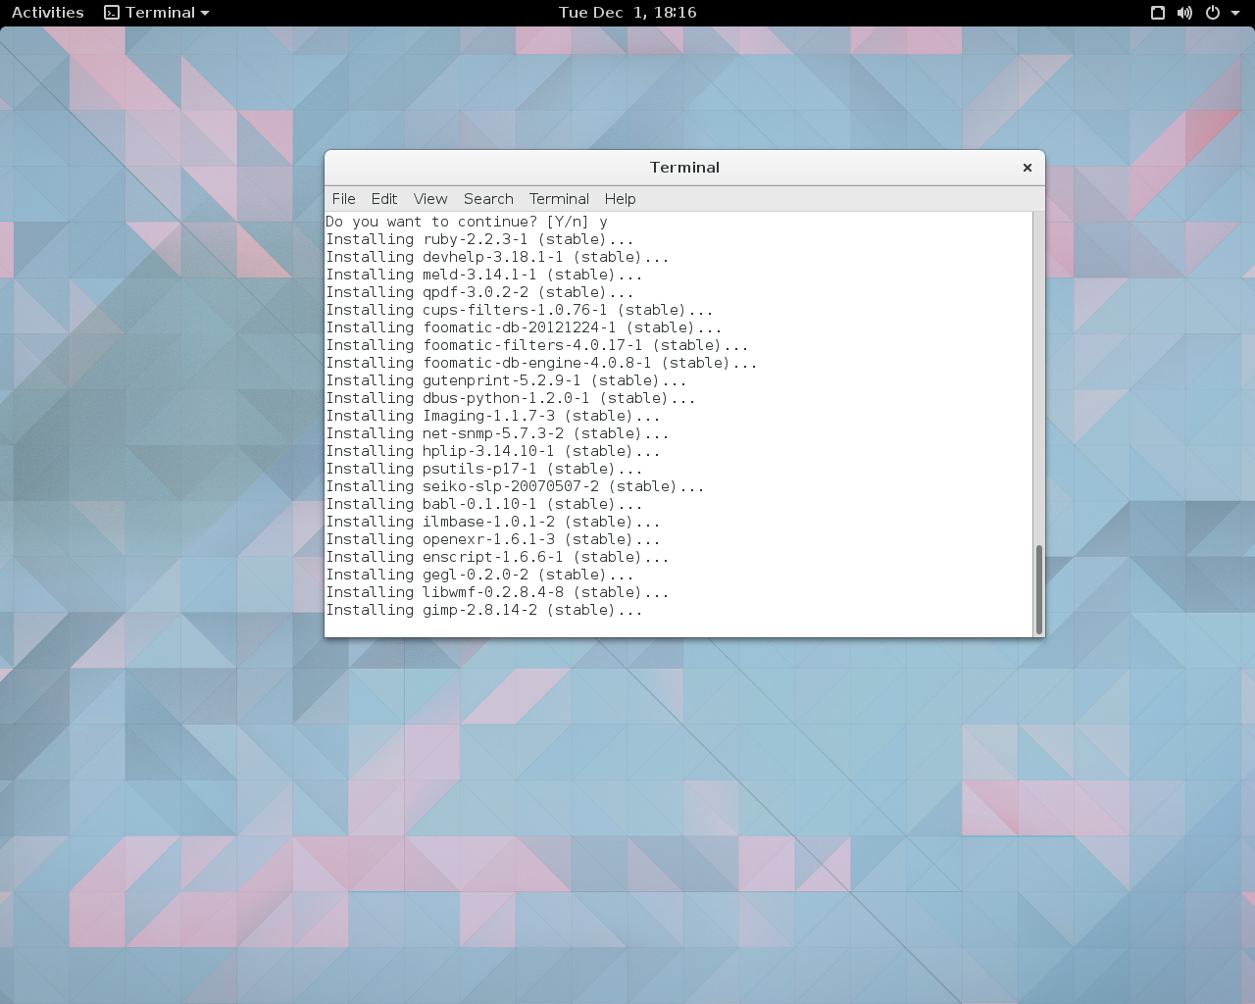The height and width of the screenshot is (1004, 1255).
Task: Click the 'Installing hplip-3.14.10-1' line
Action: pyautogui.click(x=493, y=451)
